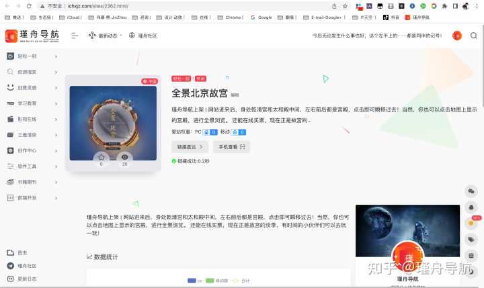
Task: Click the 前端开发 sidebar icon
Action: point(11,197)
